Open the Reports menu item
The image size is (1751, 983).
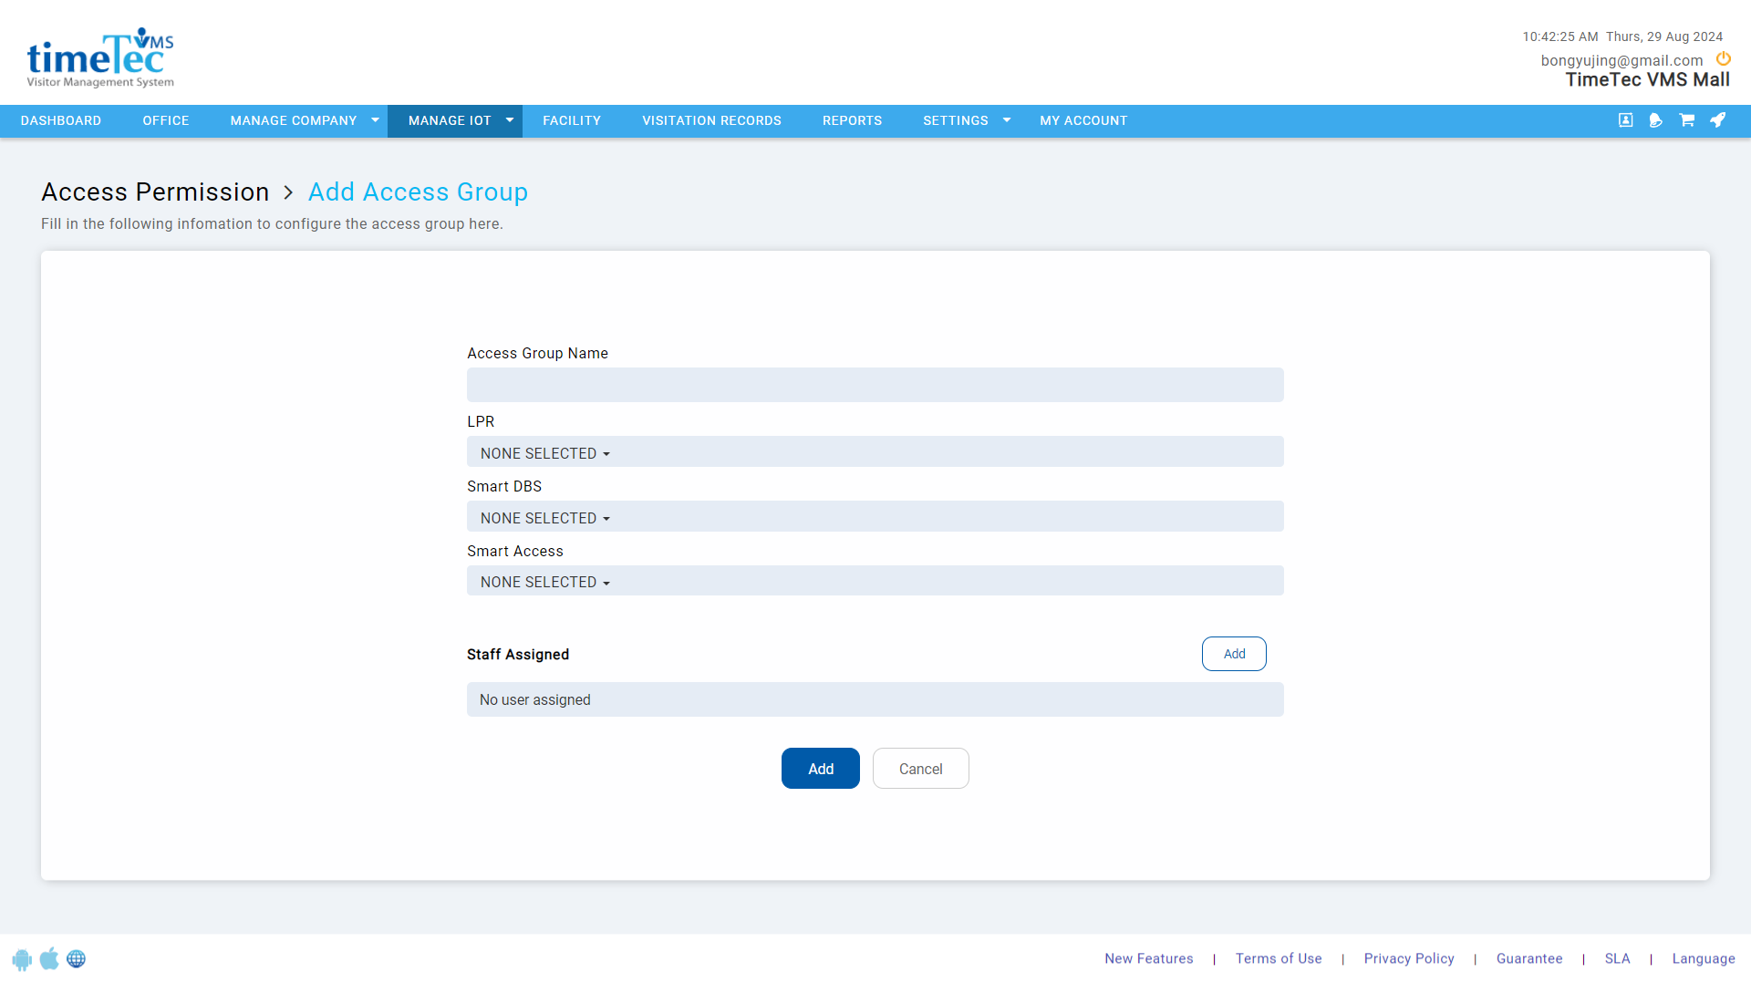pos(852,120)
